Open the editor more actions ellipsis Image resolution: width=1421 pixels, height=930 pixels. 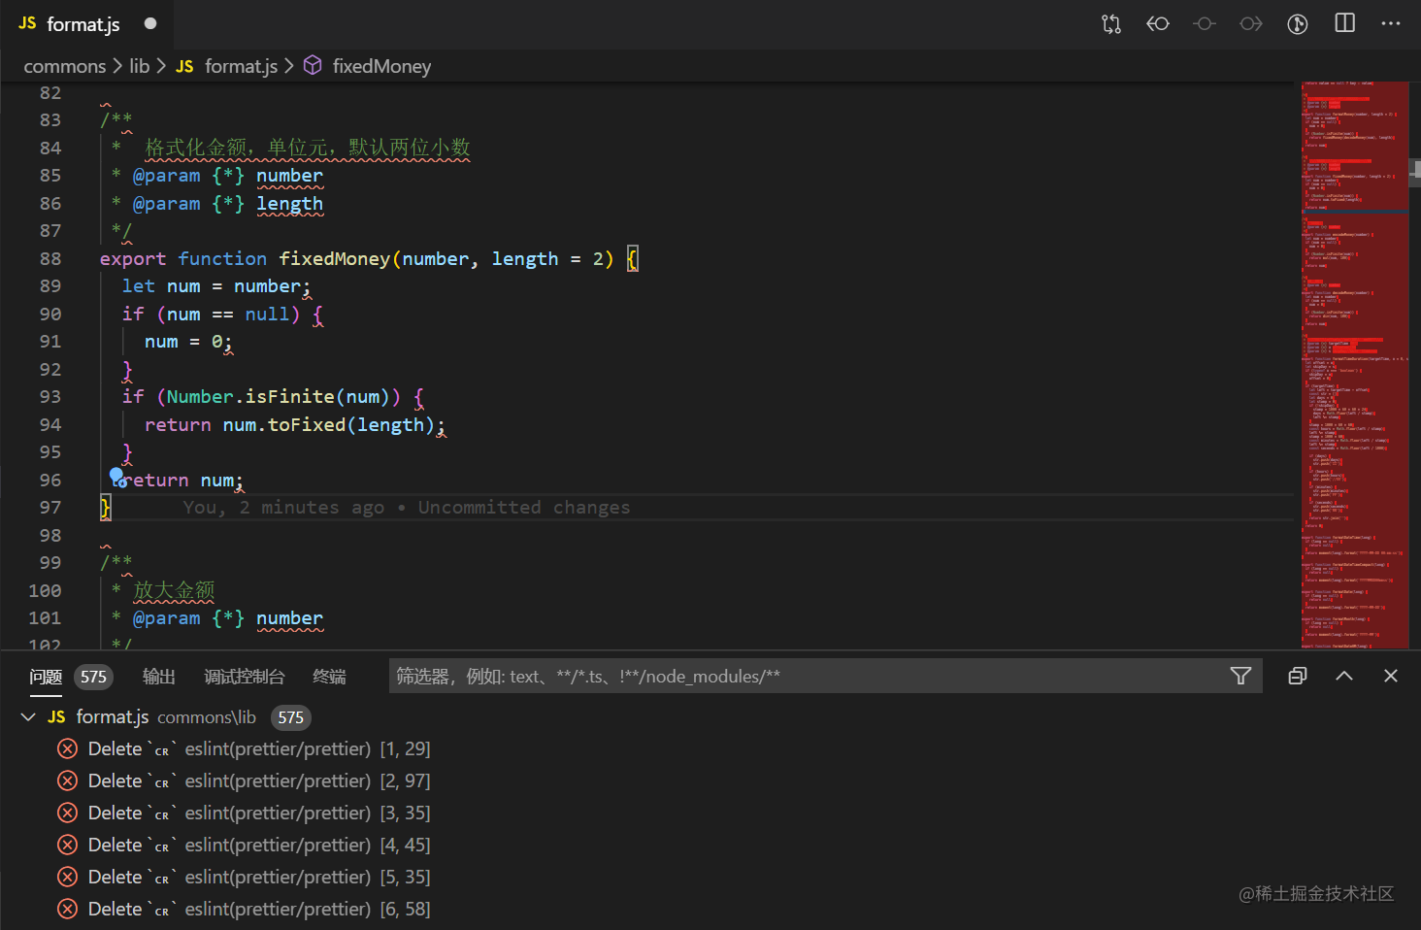pos(1391,23)
